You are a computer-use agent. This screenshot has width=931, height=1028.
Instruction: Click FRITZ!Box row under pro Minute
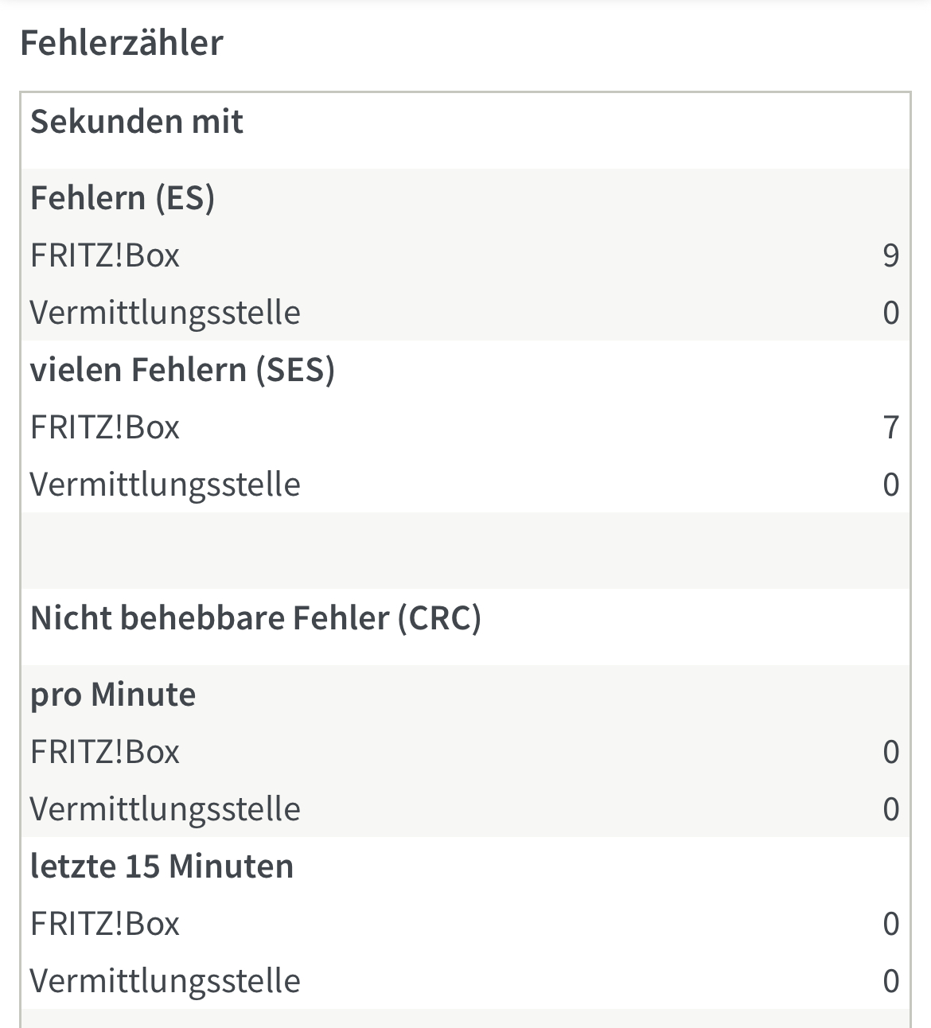pos(105,752)
